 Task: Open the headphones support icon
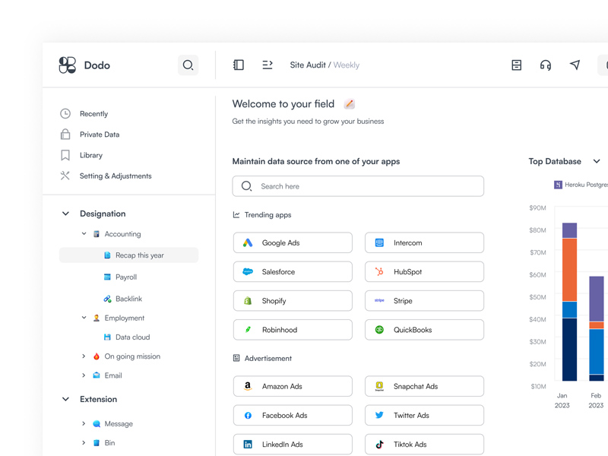tap(545, 65)
